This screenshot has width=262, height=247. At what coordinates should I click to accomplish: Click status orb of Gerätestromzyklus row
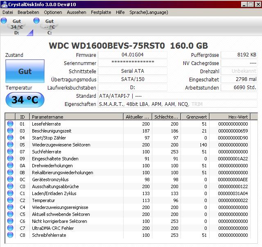click(x=10, y=180)
